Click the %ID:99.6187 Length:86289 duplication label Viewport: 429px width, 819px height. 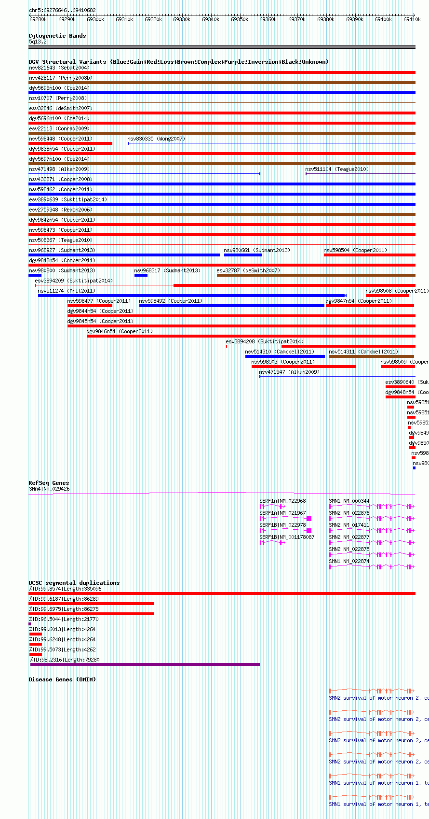(64, 599)
